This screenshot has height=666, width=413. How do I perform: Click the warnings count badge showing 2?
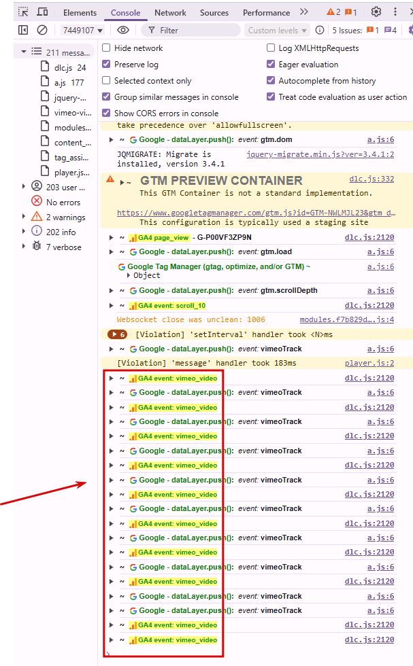point(333,12)
